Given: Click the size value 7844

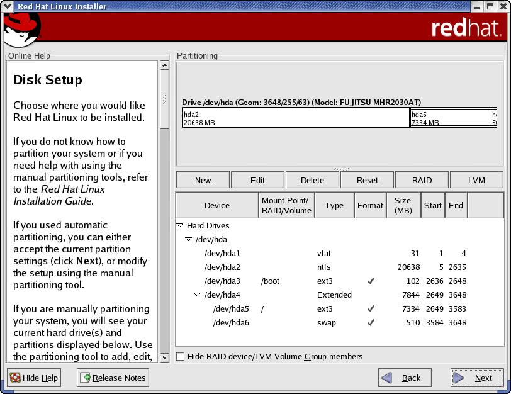Looking at the screenshot, I should tap(411, 295).
